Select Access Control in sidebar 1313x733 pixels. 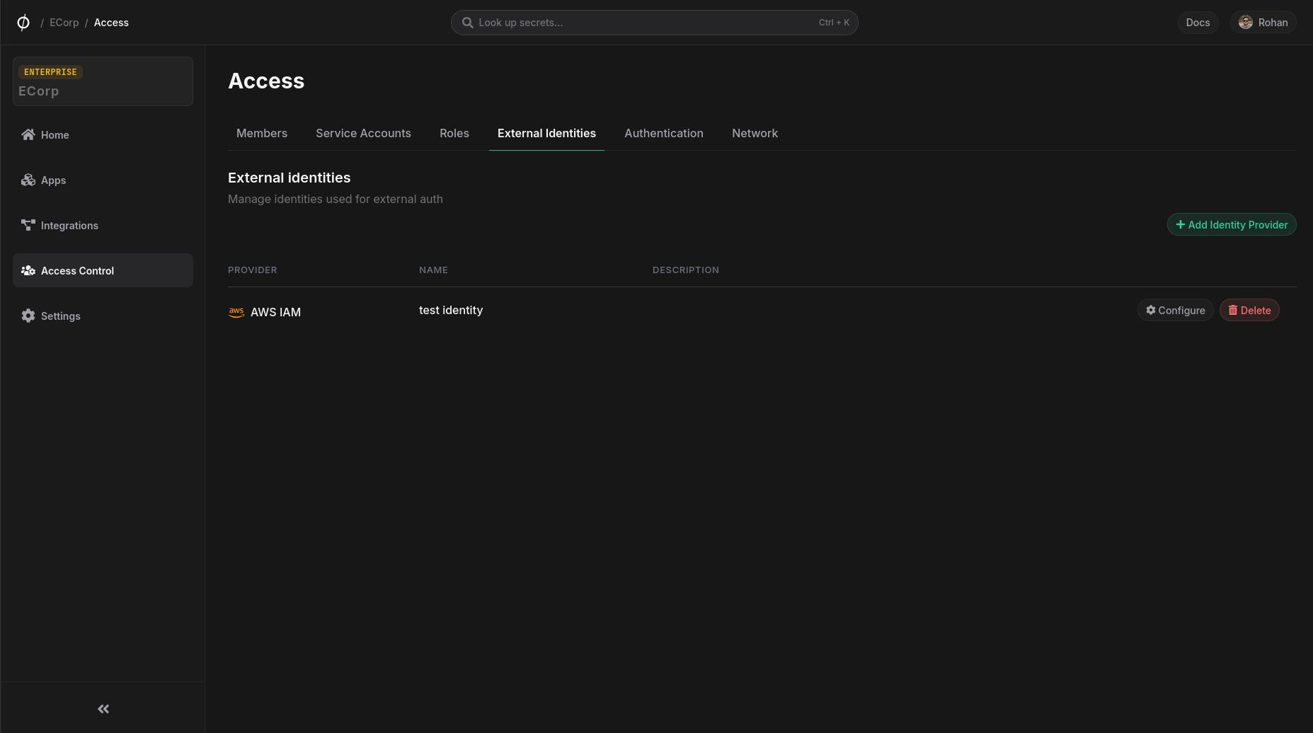[77, 271]
